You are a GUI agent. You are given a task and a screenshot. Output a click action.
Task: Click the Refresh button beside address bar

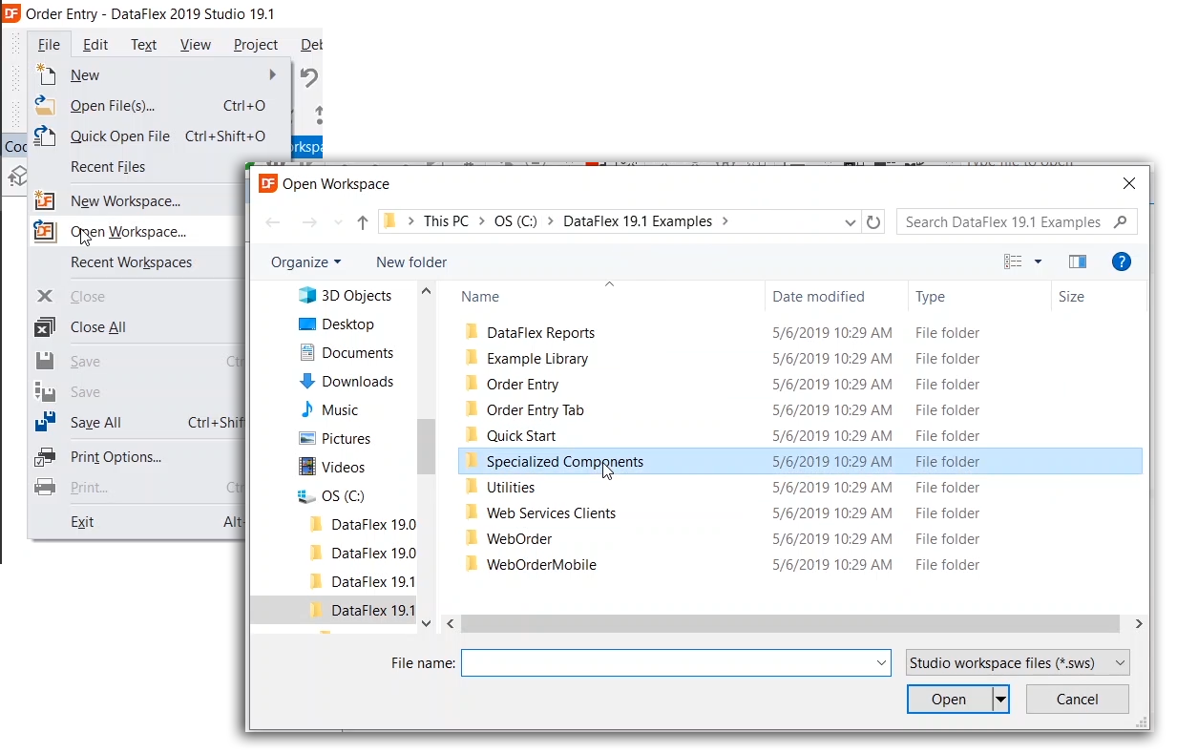pos(872,222)
